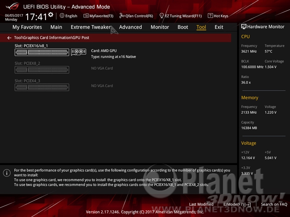Click the Memory section heading
Image resolution: width=290 pixels, height=217 pixels.
tap(250, 98)
